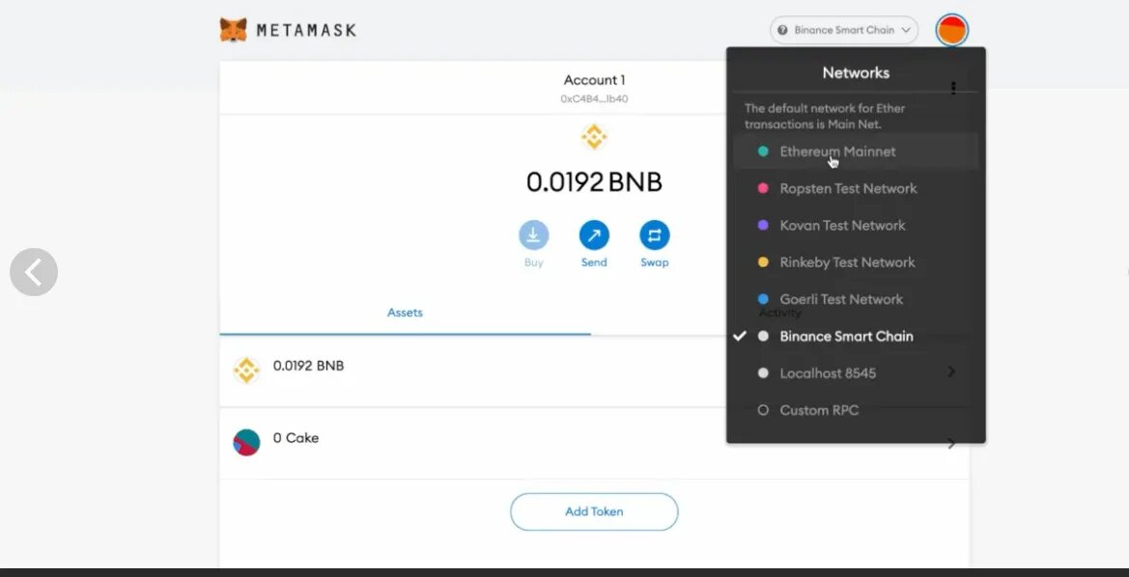Click the Cake token icon
Image resolution: width=1129 pixels, height=577 pixels.
(x=246, y=443)
